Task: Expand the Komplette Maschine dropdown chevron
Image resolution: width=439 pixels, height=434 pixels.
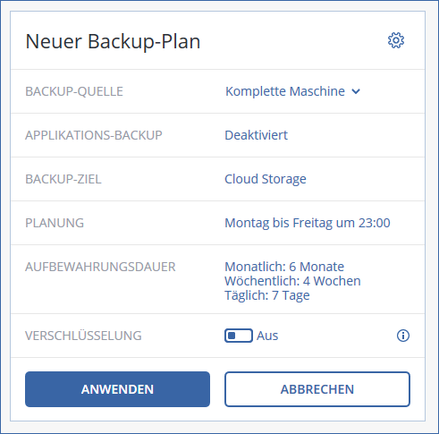Action: [356, 91]
